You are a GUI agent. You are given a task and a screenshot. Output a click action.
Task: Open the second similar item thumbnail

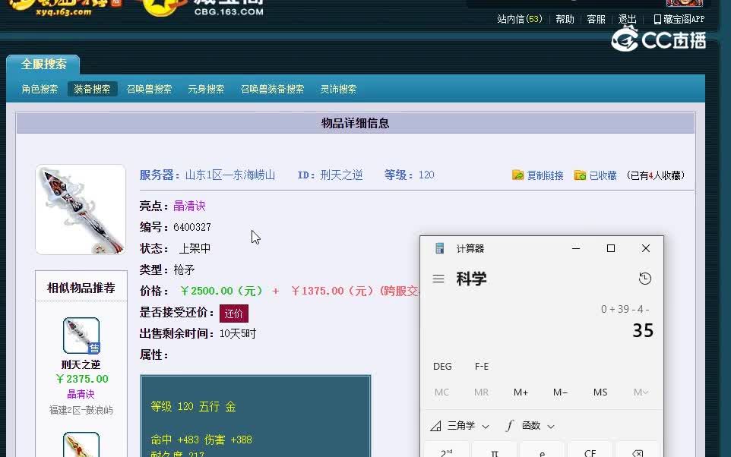coord(81,445)
